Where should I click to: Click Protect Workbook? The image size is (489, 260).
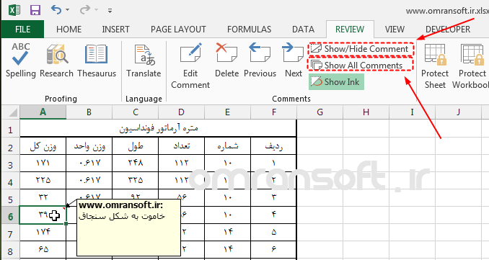pos(471,66)
